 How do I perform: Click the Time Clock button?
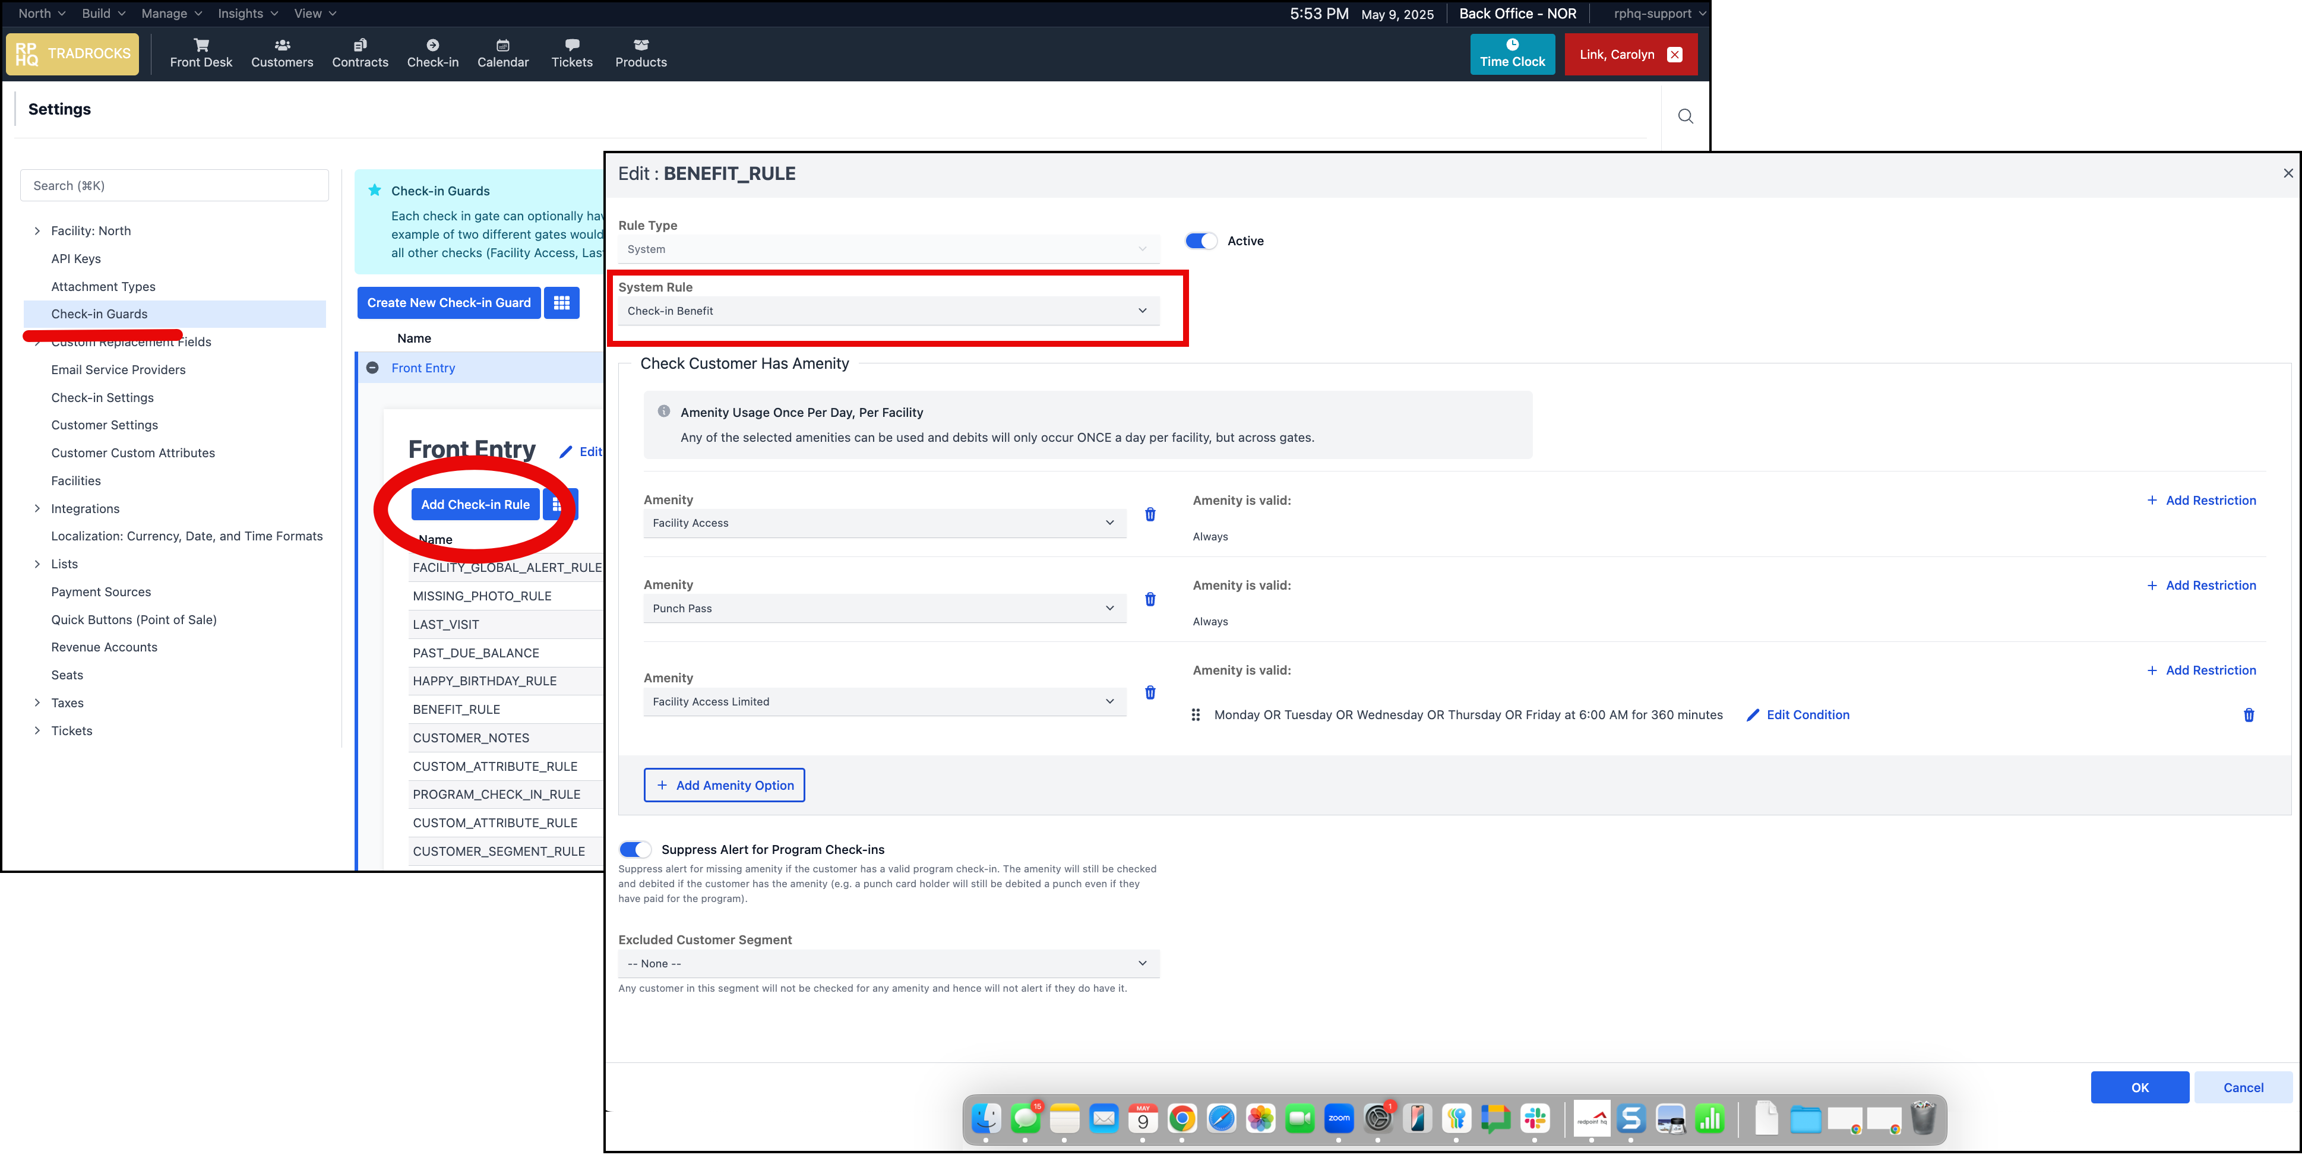pyautogui.click(x=1512, y=53)
